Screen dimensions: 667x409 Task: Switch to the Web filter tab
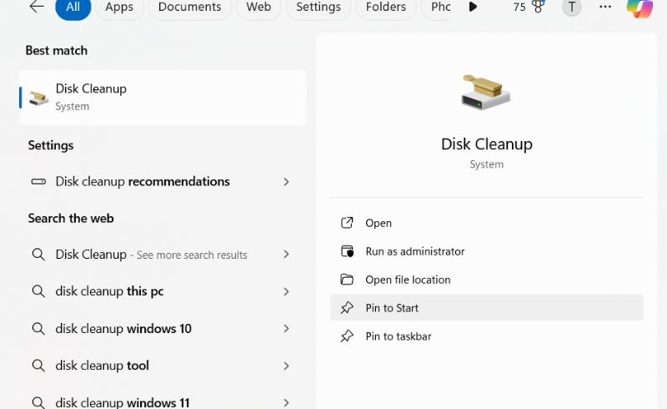click(258, 8)
